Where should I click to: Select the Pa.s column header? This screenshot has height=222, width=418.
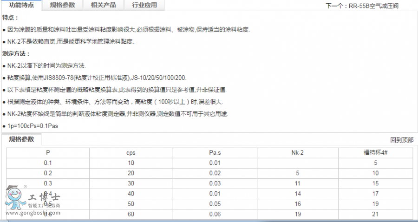pos(214,152)
